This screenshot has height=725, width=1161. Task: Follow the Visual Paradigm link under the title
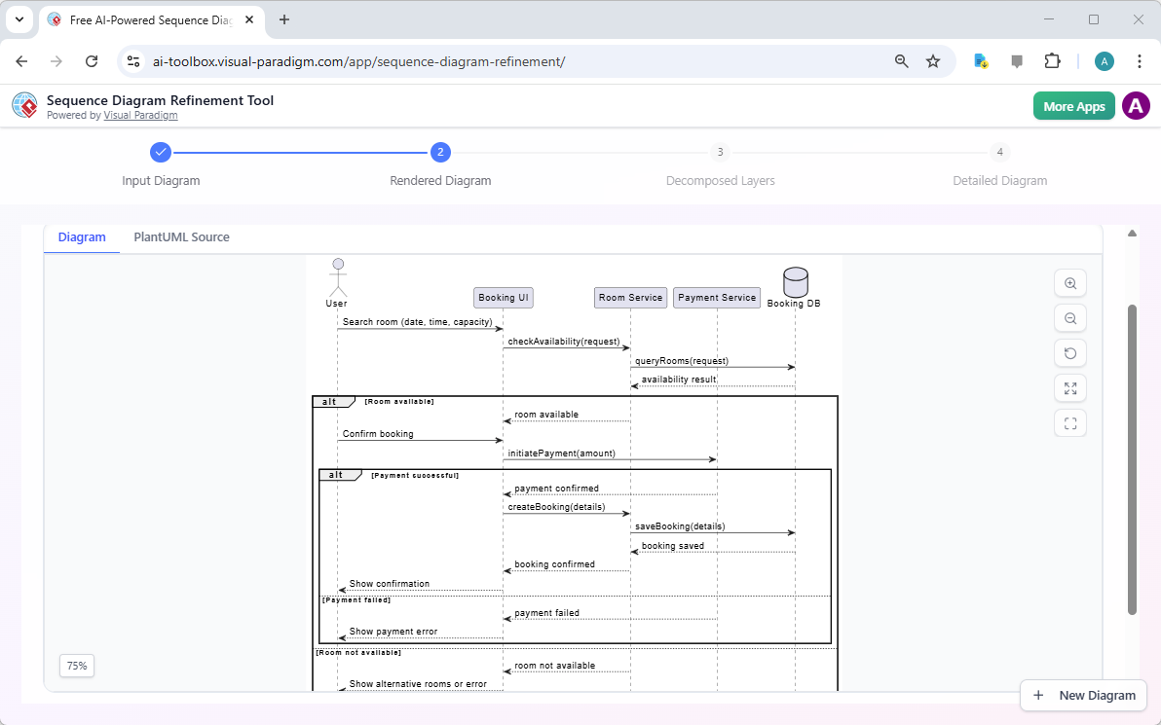click(x=140, y=115)
